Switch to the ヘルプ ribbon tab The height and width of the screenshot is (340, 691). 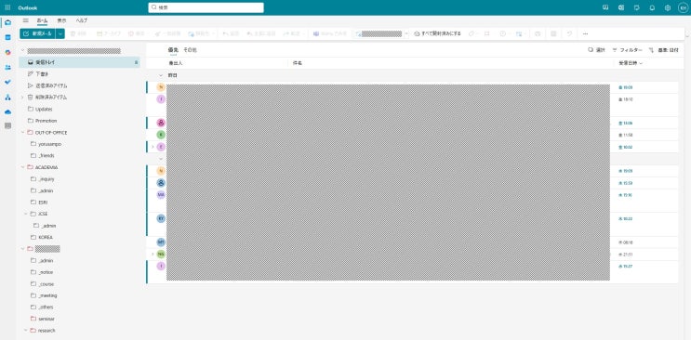[82, 20]
